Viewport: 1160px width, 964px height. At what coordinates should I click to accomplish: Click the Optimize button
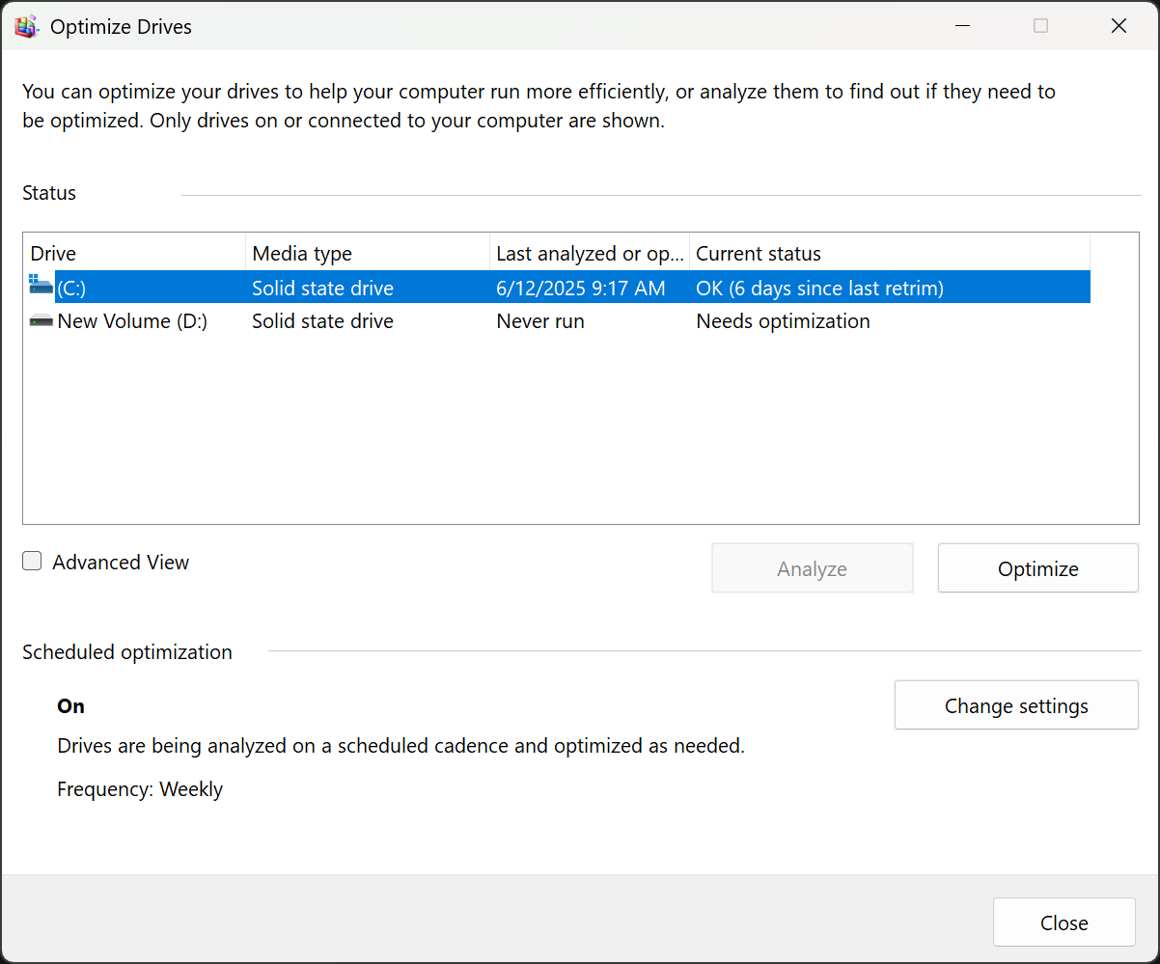point(1037,568)
